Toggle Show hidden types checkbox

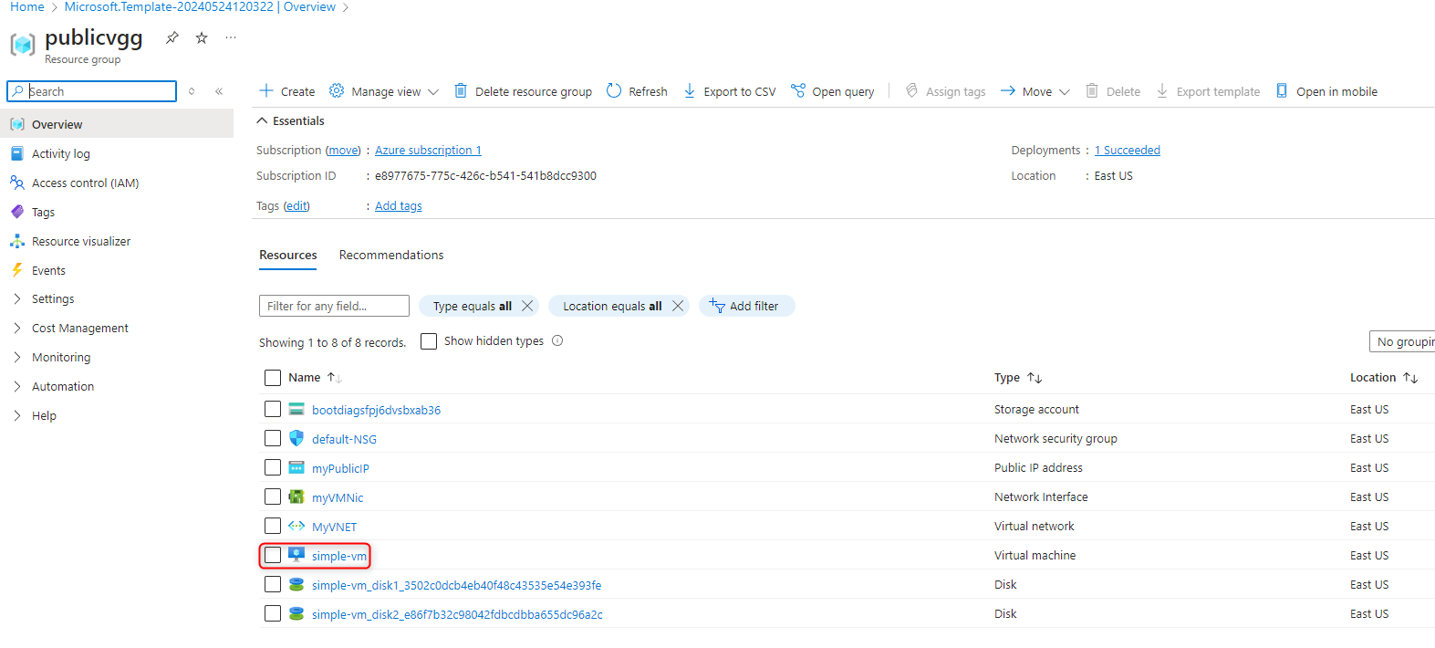pos(429,341)
